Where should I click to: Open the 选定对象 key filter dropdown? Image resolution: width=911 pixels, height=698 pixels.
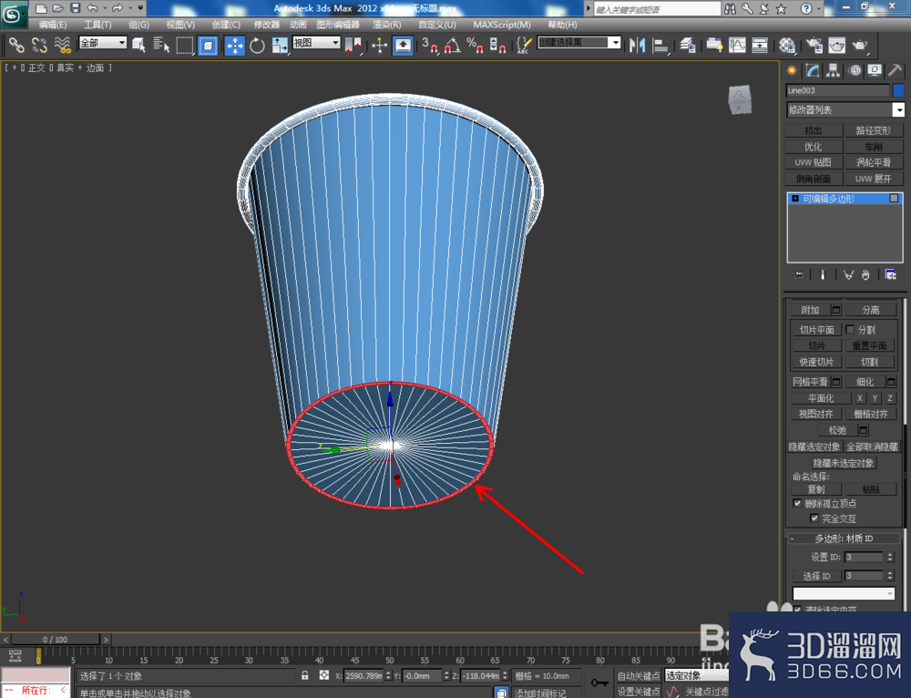696,675
